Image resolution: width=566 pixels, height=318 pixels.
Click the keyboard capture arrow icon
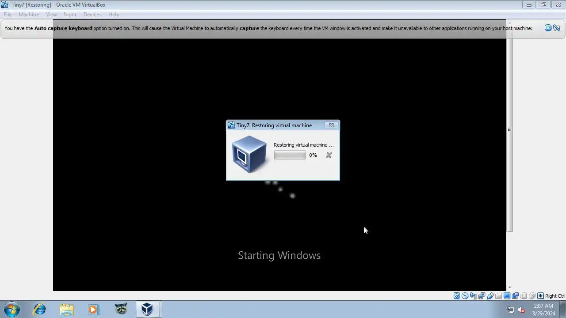point(540,296)
